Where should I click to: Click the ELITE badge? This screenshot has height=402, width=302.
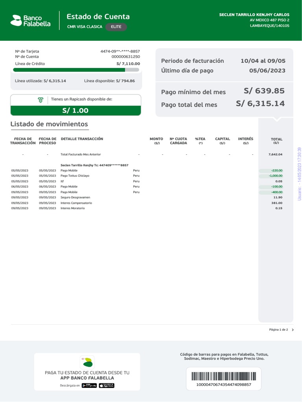pos(116,27)
